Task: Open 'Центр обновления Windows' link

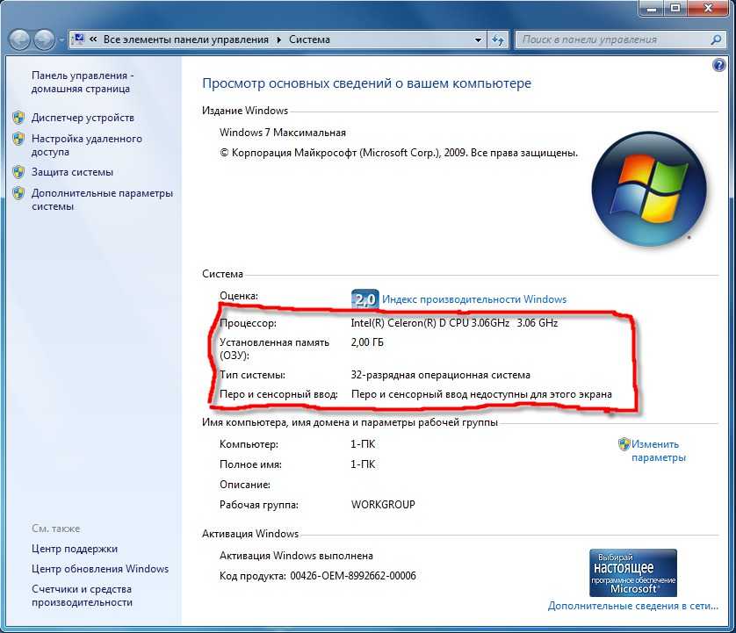Action: pos(100,569)
